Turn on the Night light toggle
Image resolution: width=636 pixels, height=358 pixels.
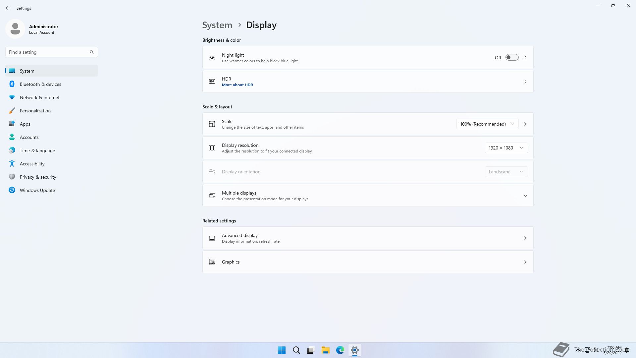click(511, 58)
